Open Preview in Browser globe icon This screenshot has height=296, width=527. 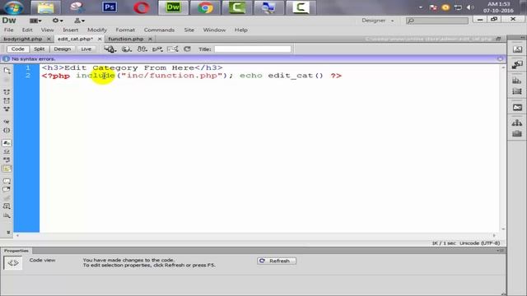point(126,49)
